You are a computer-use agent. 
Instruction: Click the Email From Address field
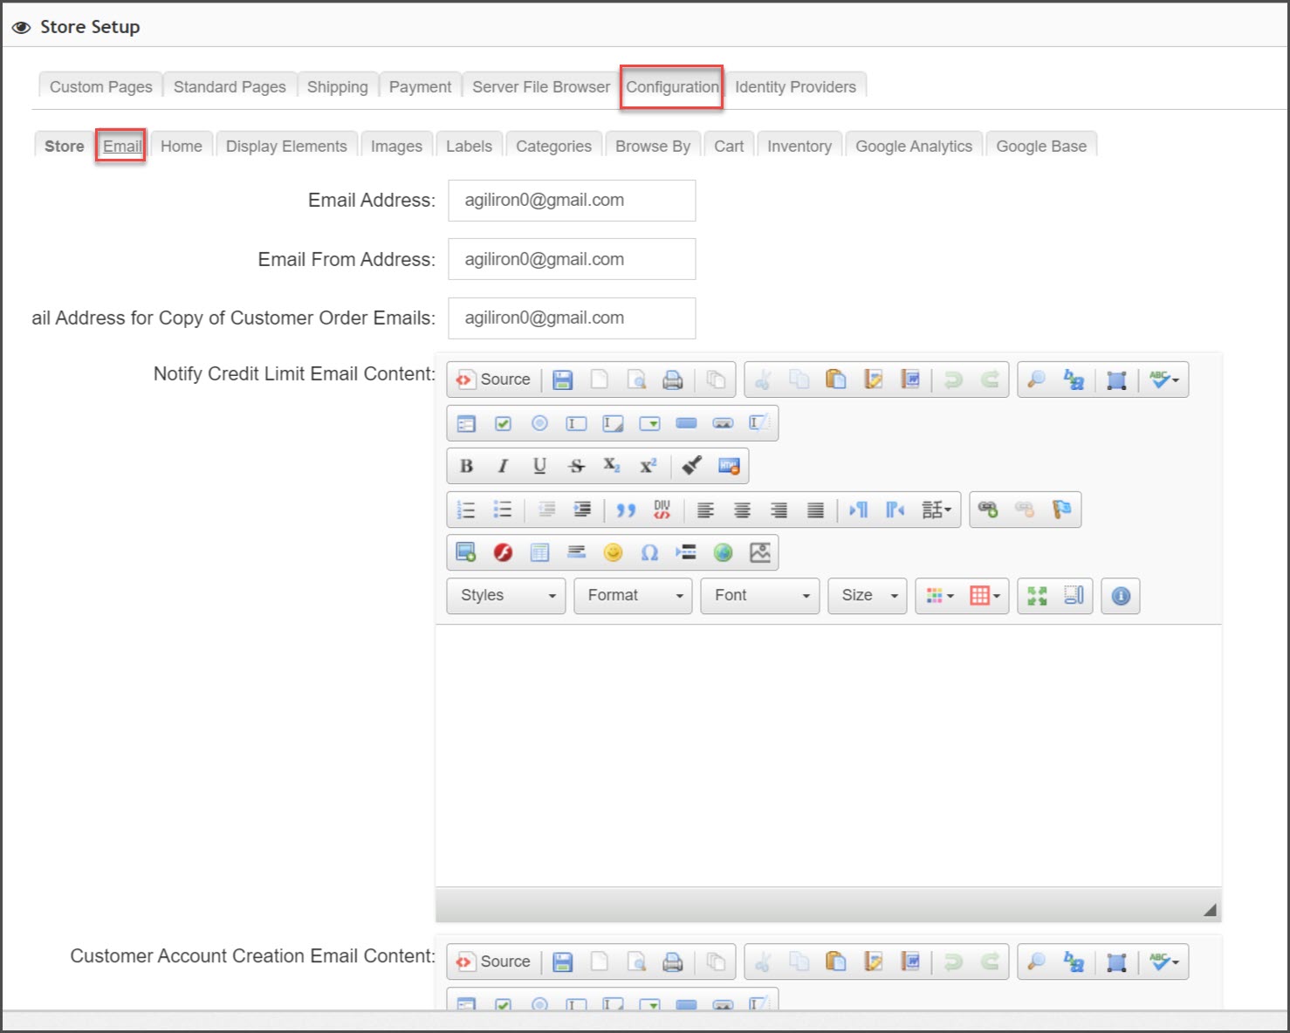pos(572,259)
